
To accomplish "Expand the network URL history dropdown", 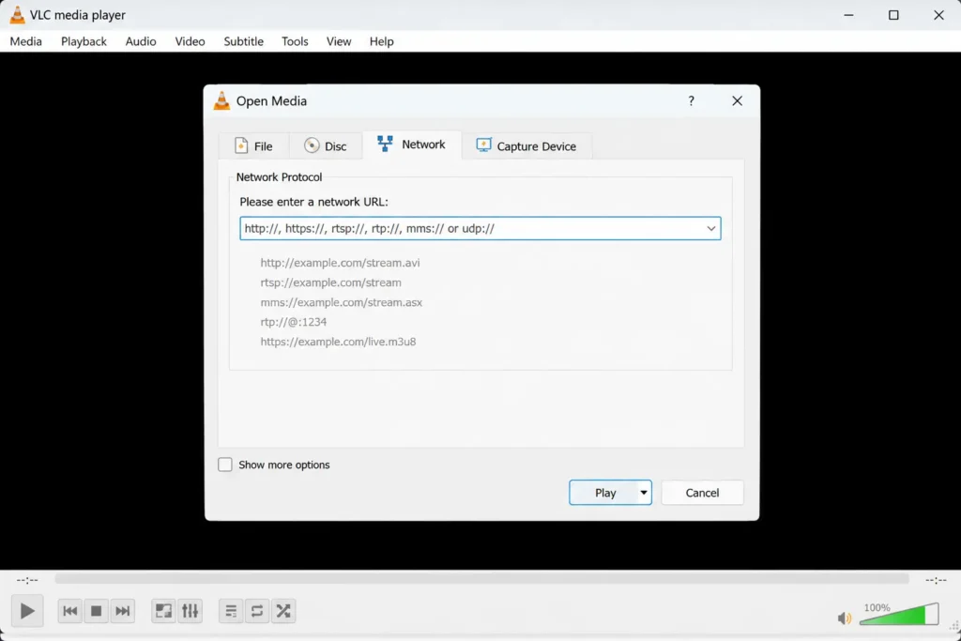I will (711, 229).
